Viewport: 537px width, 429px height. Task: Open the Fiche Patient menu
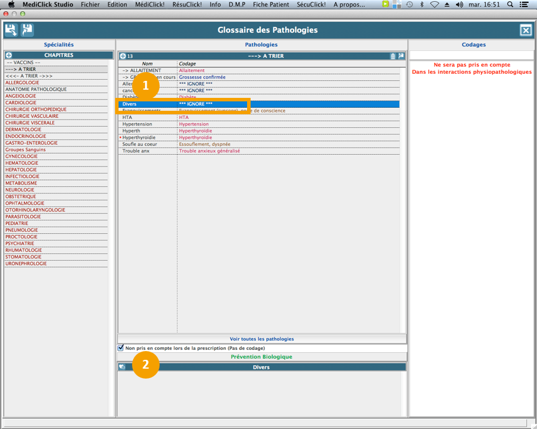271,5
